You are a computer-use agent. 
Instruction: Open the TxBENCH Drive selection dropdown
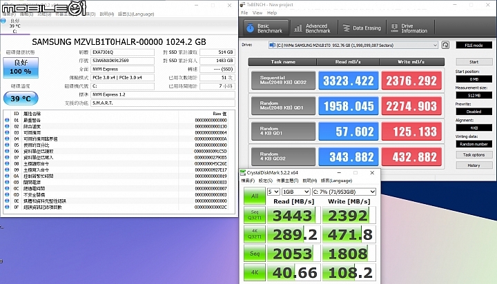pos(353,45)
